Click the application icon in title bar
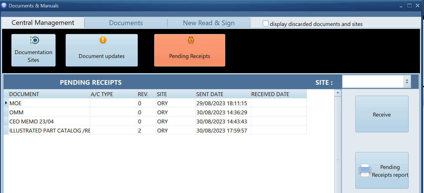This screenshot has height=193, width=424. [x=4, y=6]
